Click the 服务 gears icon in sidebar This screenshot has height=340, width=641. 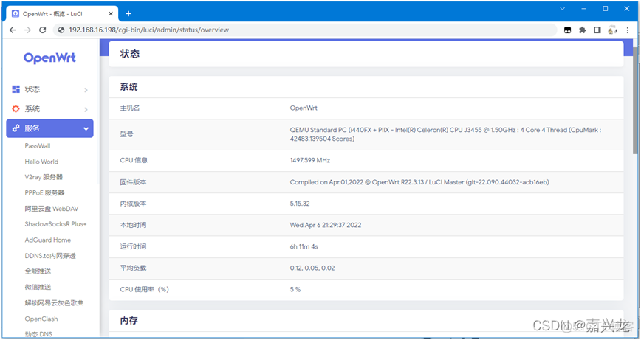[x=16, y=128]
